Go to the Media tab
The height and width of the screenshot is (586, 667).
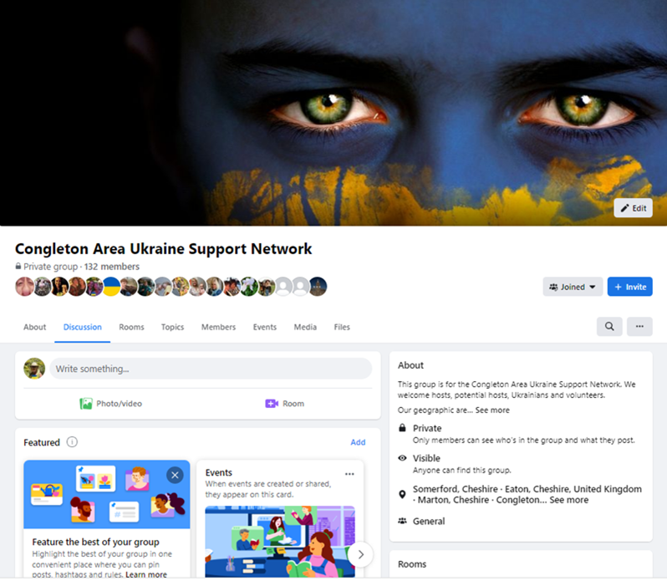click(305, 327)
